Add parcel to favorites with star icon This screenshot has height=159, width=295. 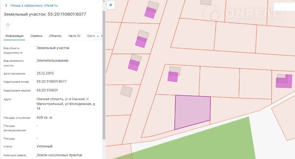8,25
